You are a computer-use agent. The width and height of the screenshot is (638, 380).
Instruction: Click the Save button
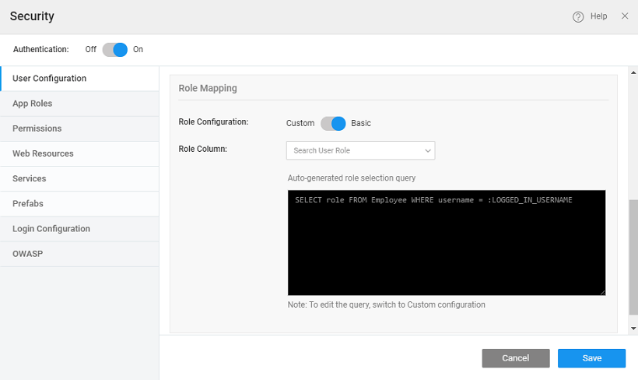pos(591,358)
